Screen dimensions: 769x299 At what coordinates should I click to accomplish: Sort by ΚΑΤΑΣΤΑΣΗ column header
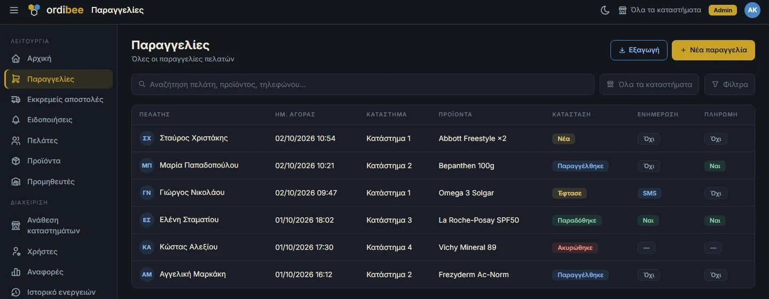(x=571, y=114)
